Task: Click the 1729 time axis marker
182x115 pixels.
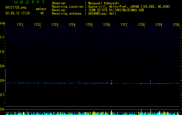Action: 159,25
